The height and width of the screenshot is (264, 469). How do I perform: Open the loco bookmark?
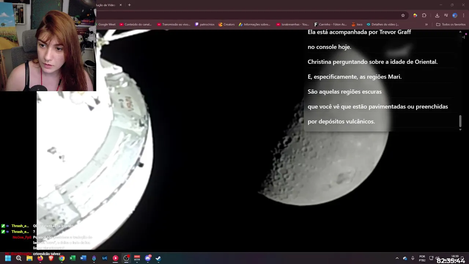tap(357, 25)
